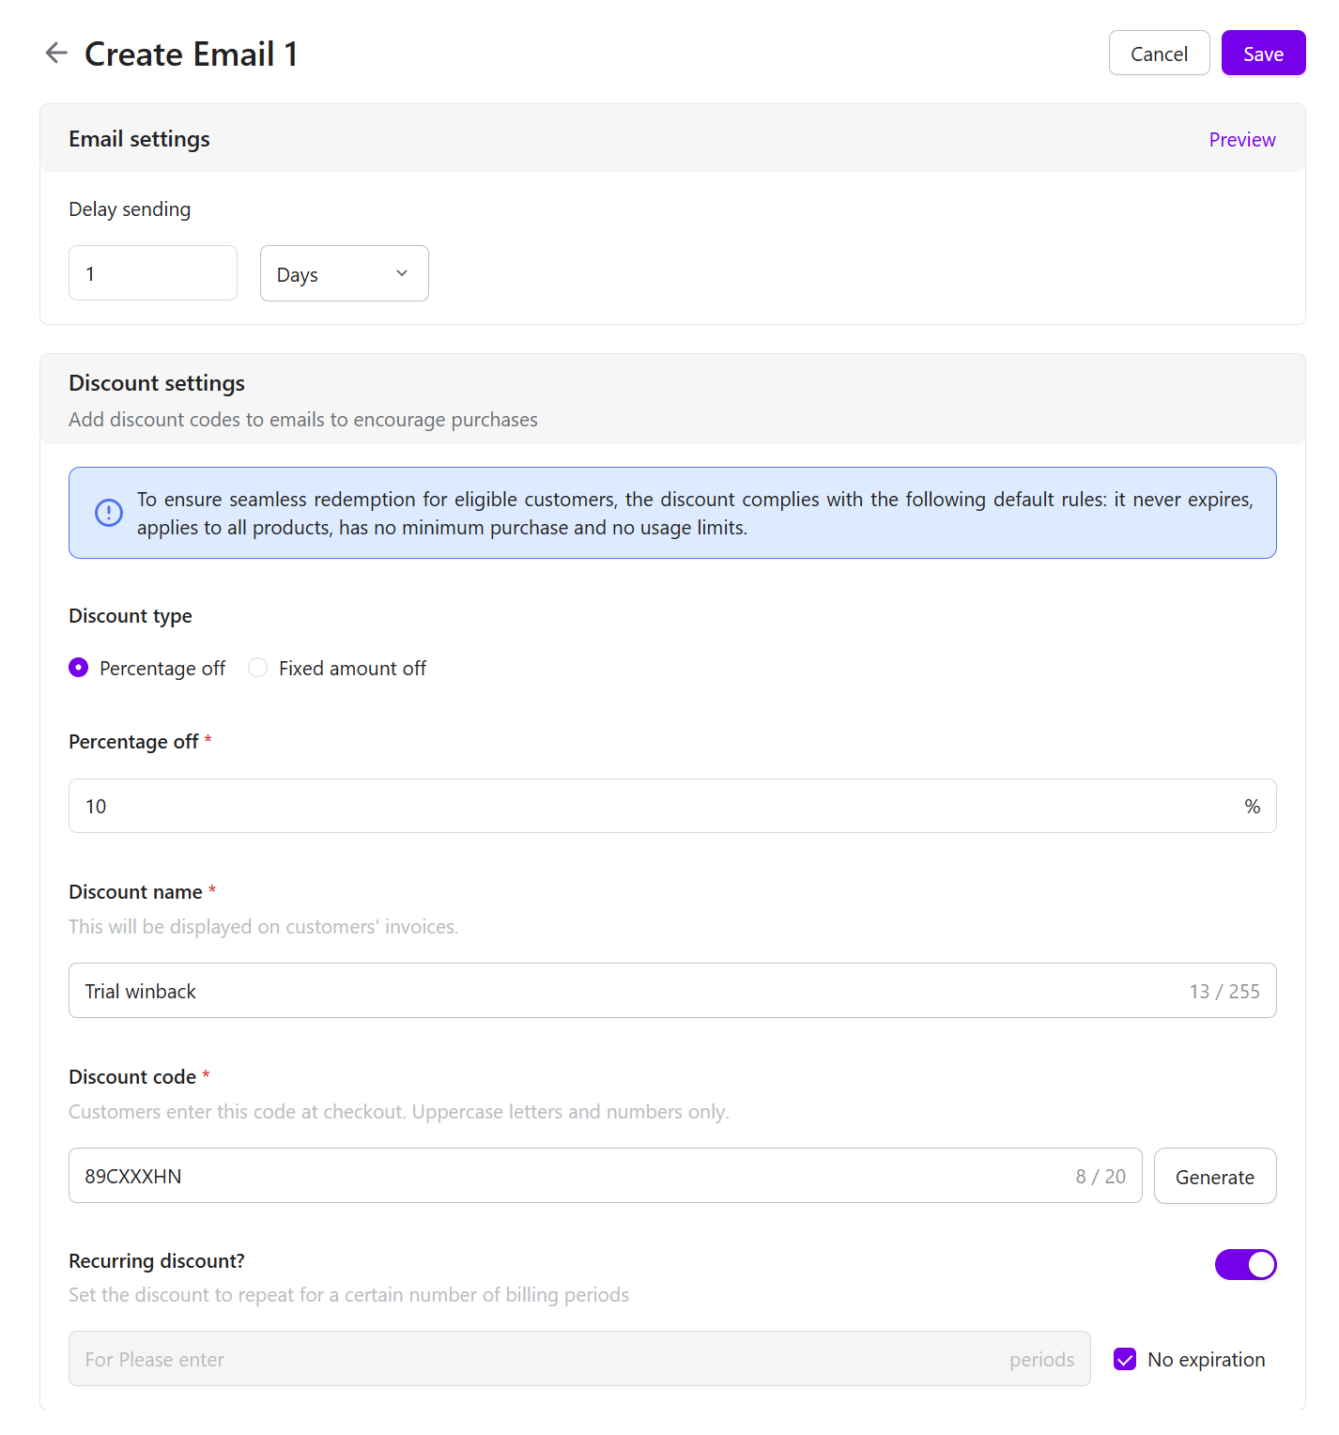The width and height of the screenshot is (1339, 1435).
Task: Turn off the Recurring discount toggle
Action: pos(1245,1264)
